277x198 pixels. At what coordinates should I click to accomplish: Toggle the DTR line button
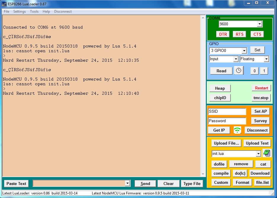[223, 34]
